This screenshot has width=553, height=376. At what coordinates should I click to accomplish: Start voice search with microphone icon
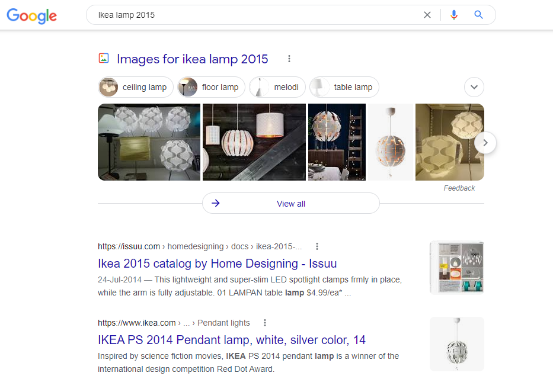pyautogui.click(x=454, y=15)
